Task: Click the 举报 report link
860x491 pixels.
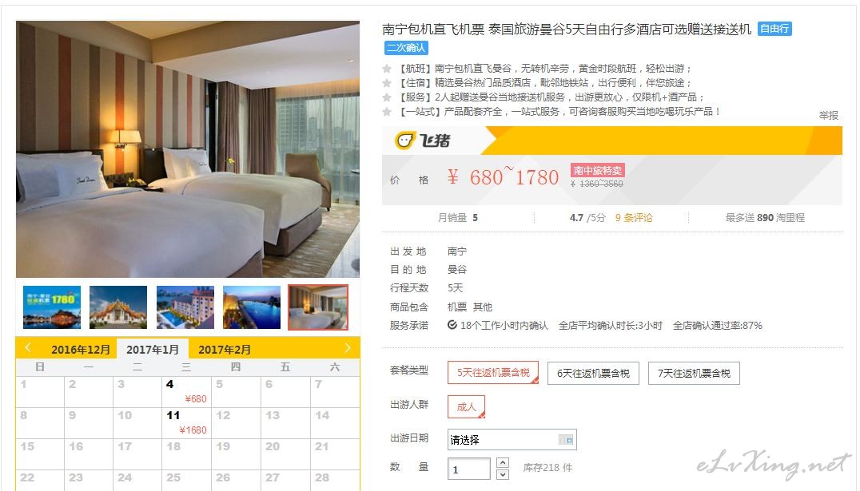Action: pyautogui.click(x=829, y=115)
